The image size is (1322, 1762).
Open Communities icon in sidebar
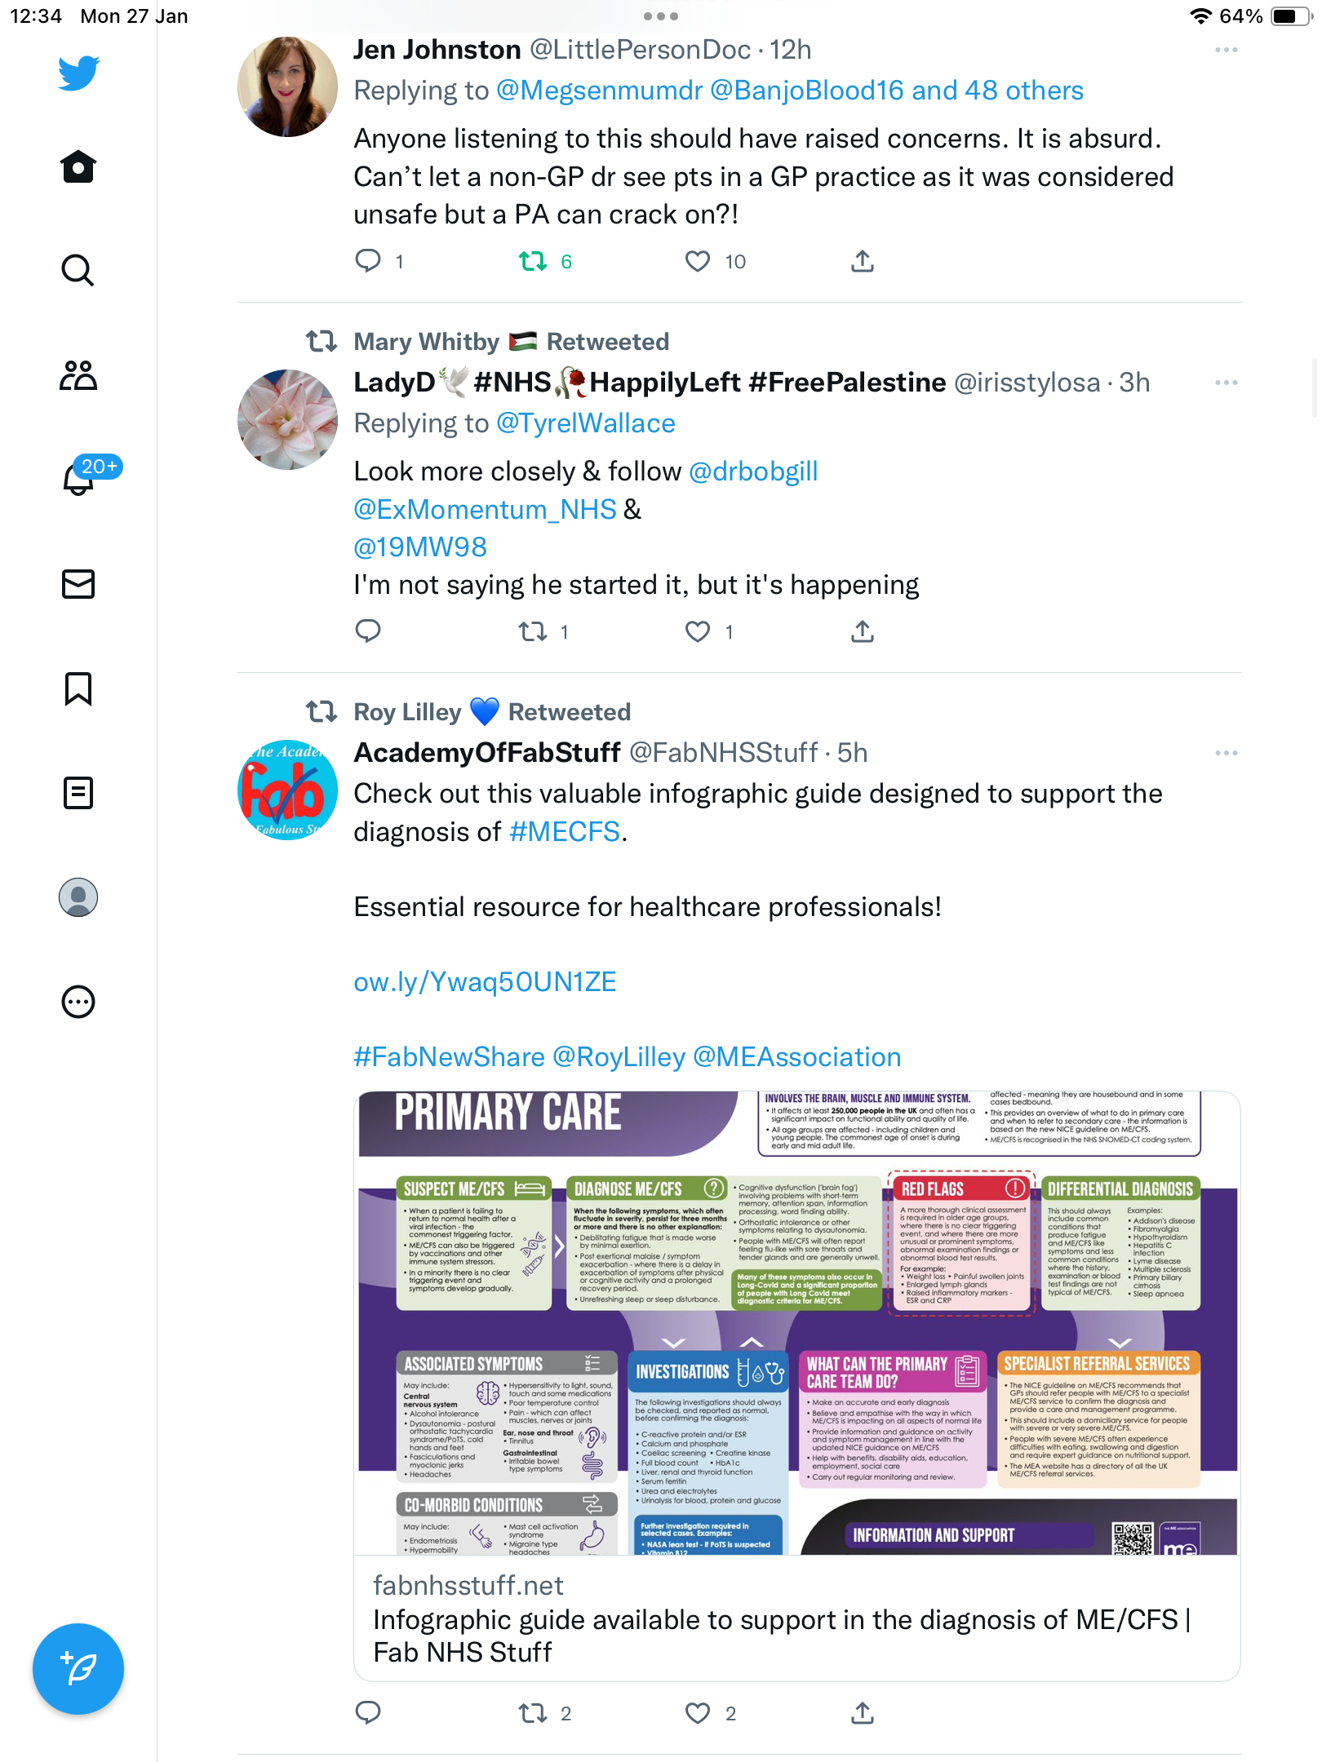[x=78, y=375]
